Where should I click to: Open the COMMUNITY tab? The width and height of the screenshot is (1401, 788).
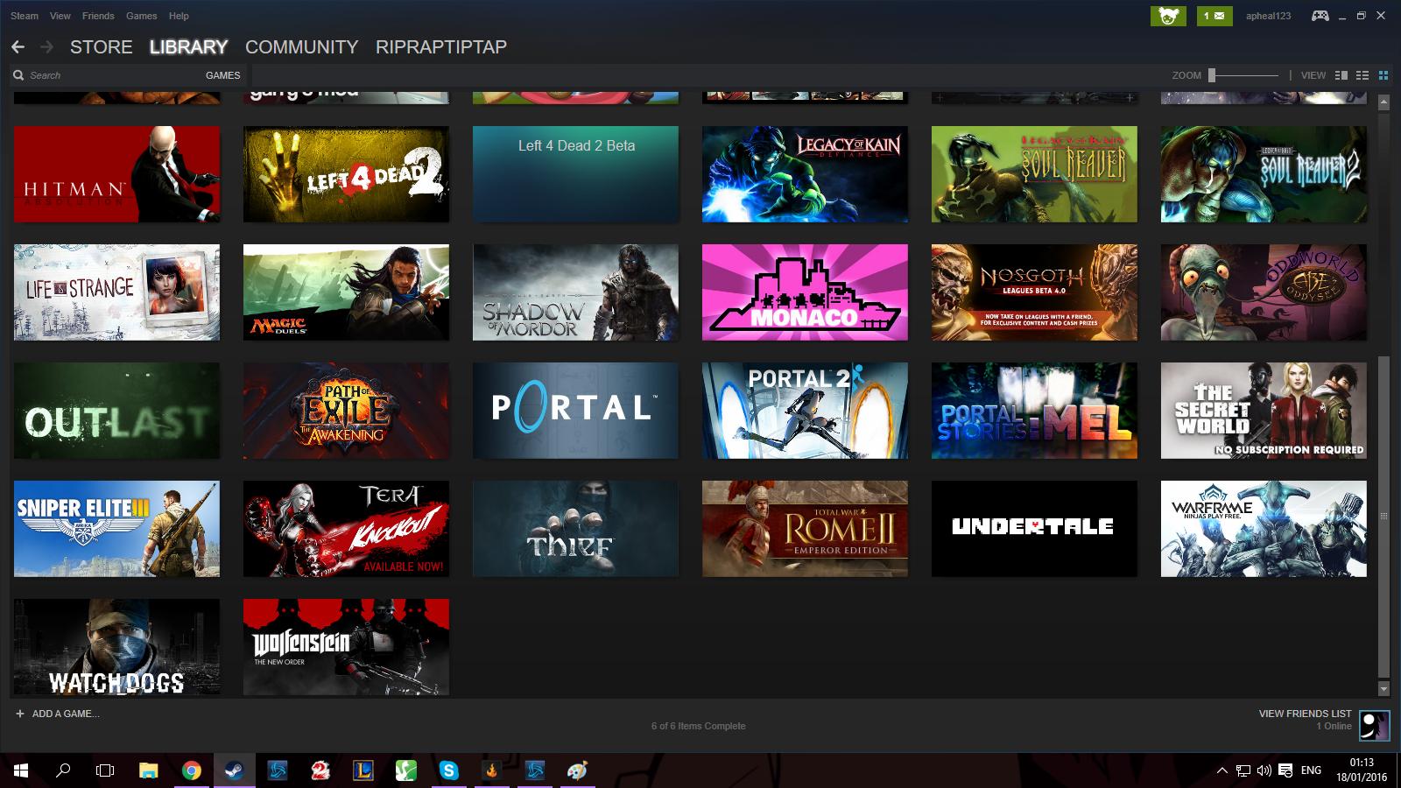pos(302,47)
